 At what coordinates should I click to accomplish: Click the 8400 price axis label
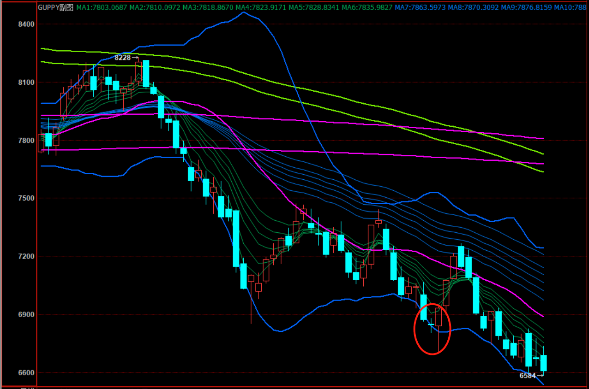coord(27,24)
